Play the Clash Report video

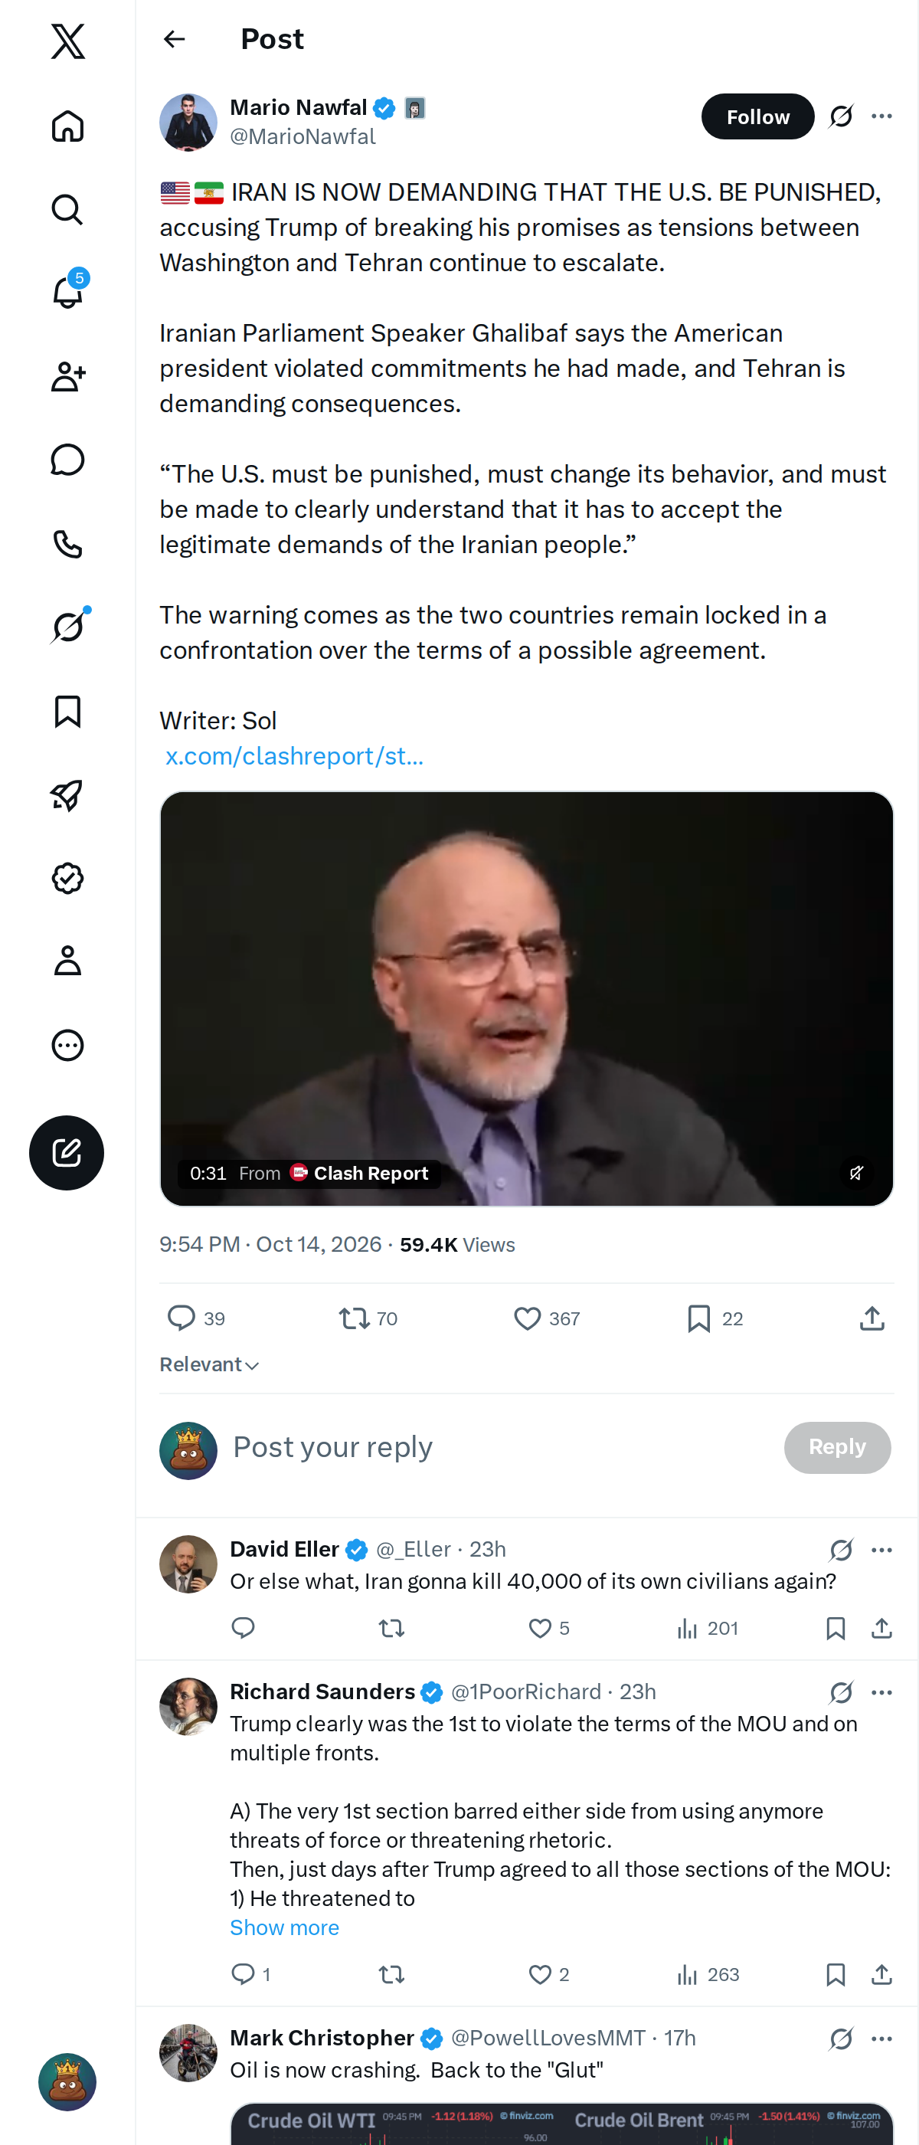click(x=526, y=998)
